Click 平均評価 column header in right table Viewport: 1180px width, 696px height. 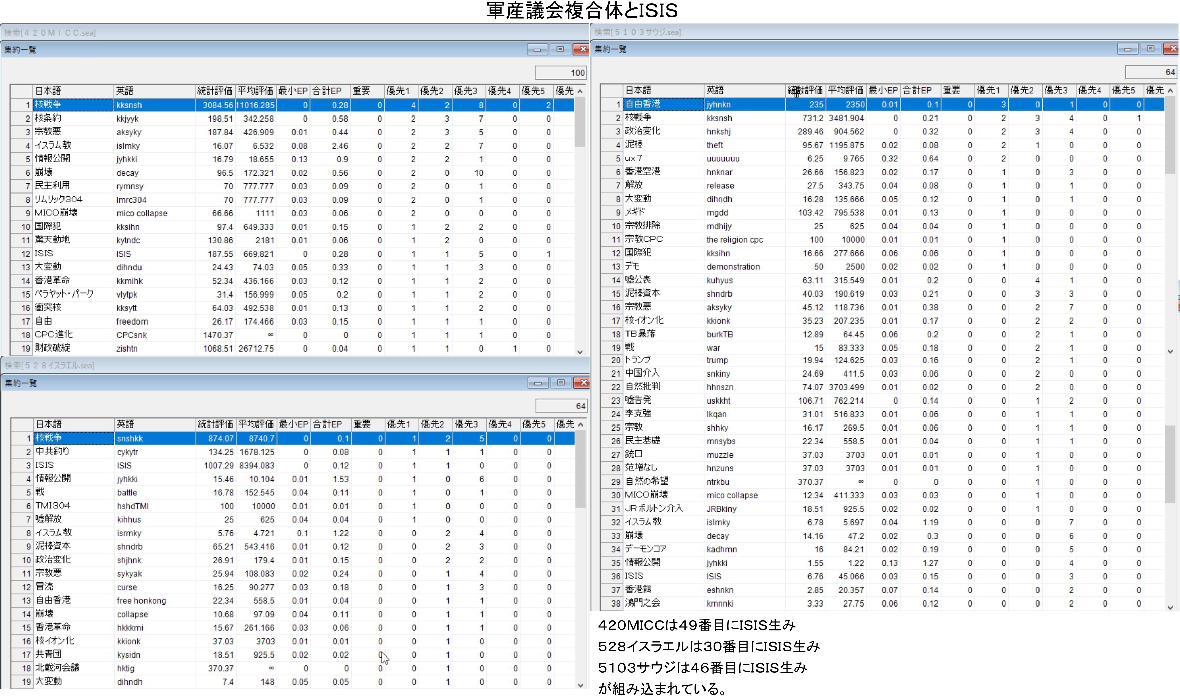(845, 91)
